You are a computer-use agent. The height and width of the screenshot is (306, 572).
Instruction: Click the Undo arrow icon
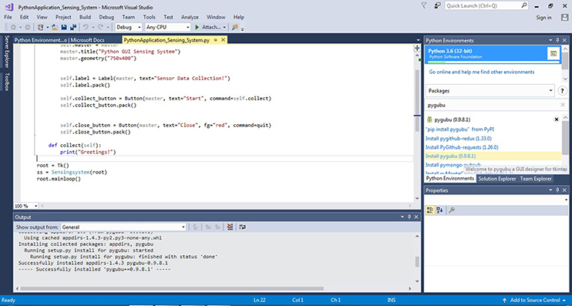86,27
